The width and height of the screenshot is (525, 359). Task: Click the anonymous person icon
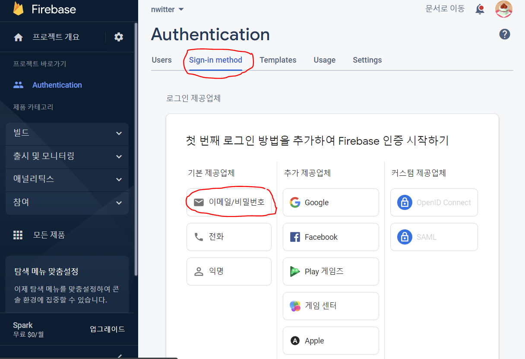[x=199, y=271]
